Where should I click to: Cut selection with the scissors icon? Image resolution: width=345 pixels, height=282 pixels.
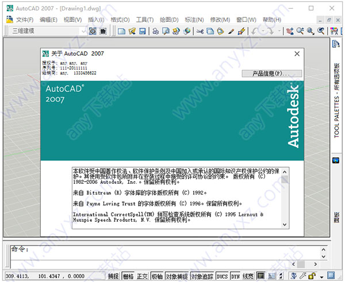coord(200,31)
